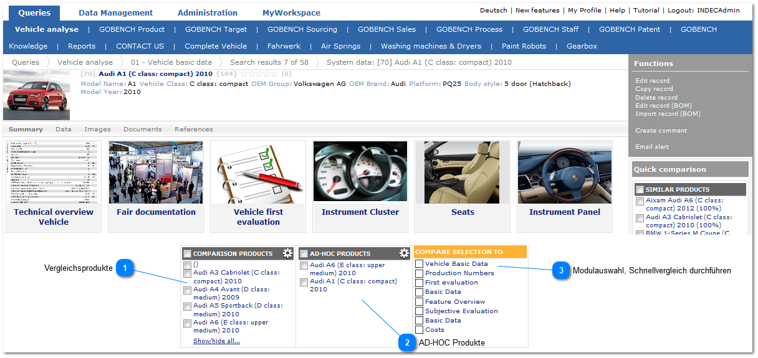
Task: Open Vehicle analyse menu item
Action: 47,29
